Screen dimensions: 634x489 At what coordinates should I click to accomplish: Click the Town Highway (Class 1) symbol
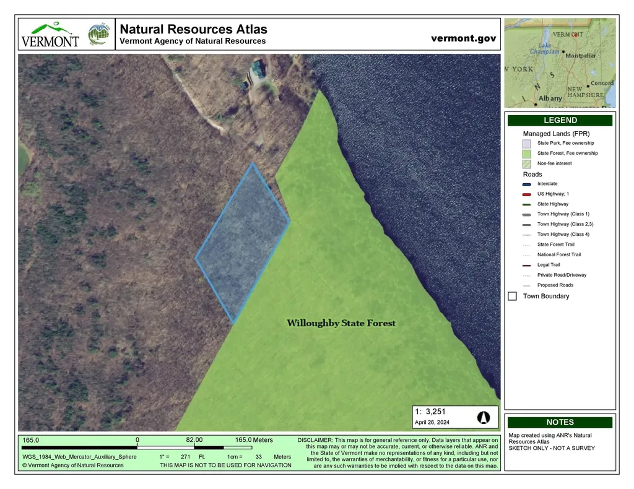526,214
